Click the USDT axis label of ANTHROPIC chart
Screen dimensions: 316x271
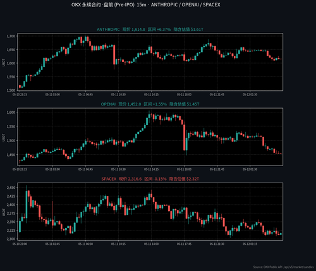point(3,63)
